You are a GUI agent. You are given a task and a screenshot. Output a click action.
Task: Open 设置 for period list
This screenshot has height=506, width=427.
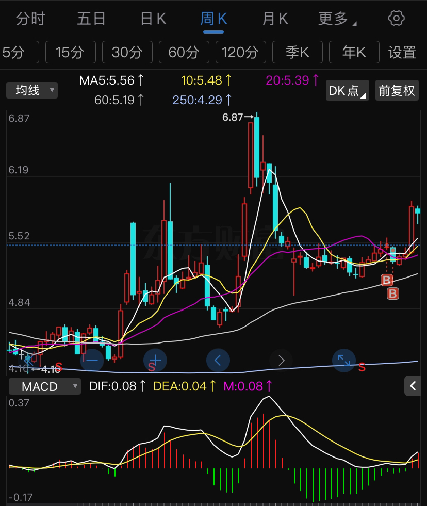(x=402, y=52)
